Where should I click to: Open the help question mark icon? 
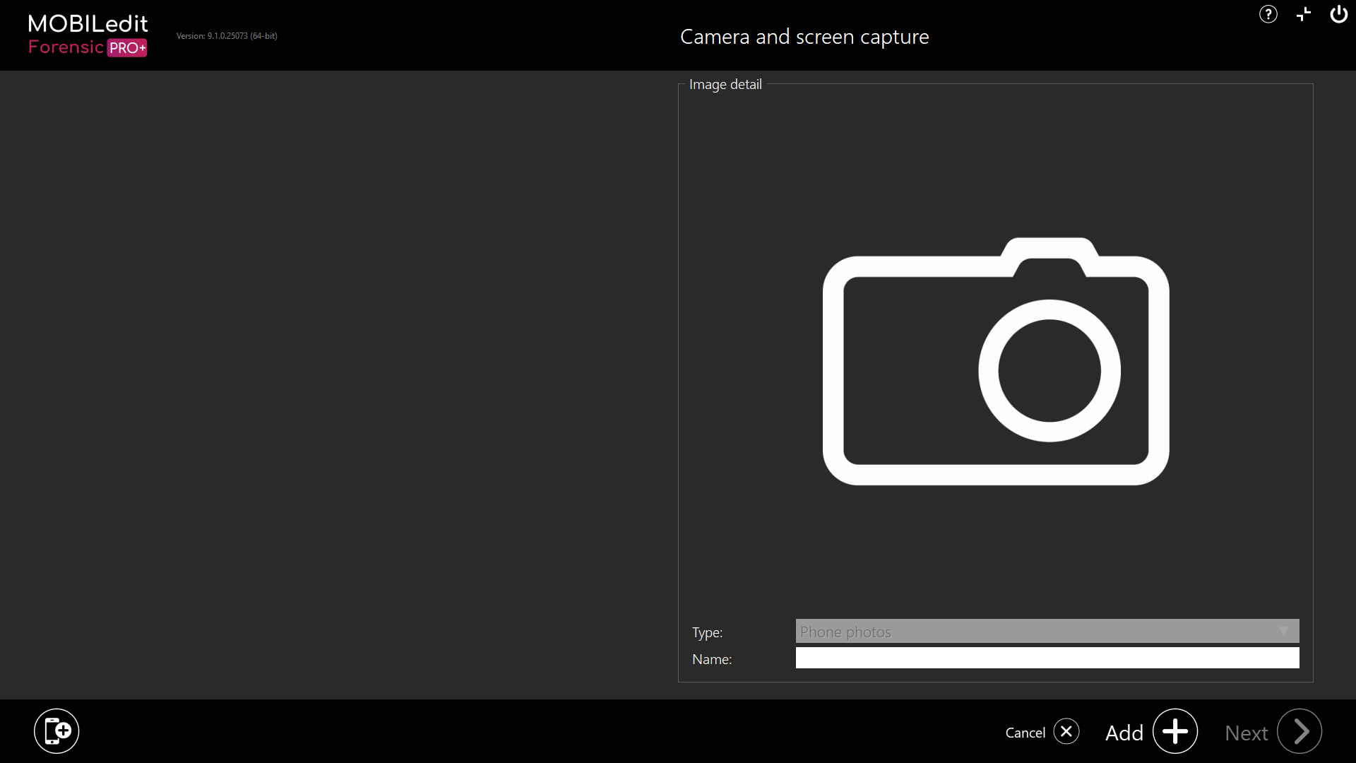[x=1268, y=14]
